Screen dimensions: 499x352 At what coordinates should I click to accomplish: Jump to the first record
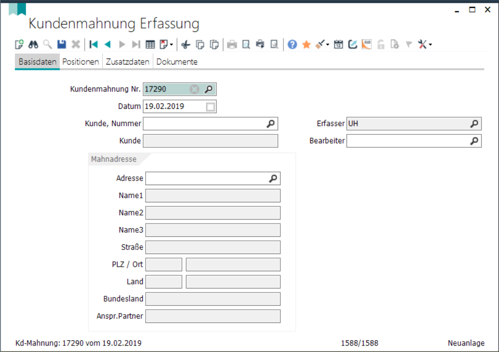pyautogui.click(x=94, y=44)
